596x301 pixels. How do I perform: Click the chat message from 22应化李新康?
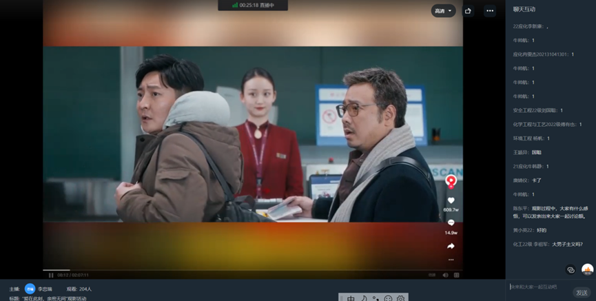coord(531,27)
